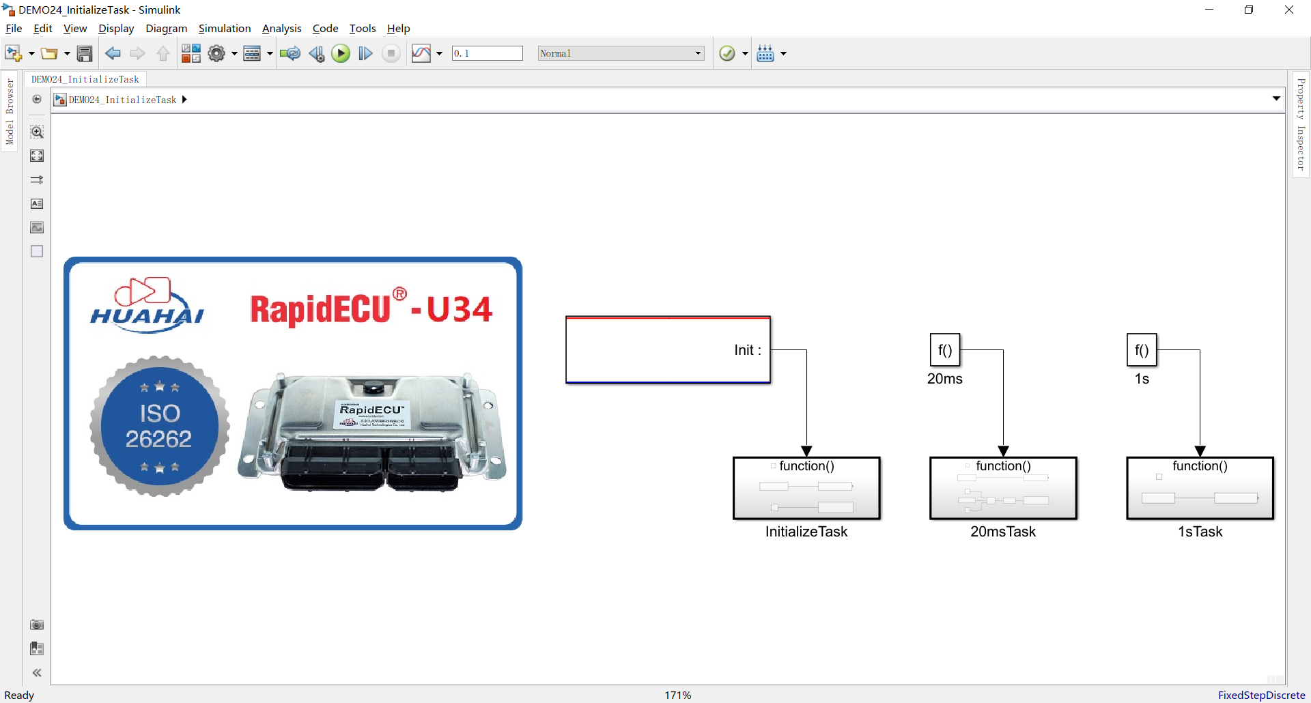Toggle the Hide/Show Explorer Bar icon
Screen dimensions: 1311x703
pyautogui.click(x=37, y=100)
